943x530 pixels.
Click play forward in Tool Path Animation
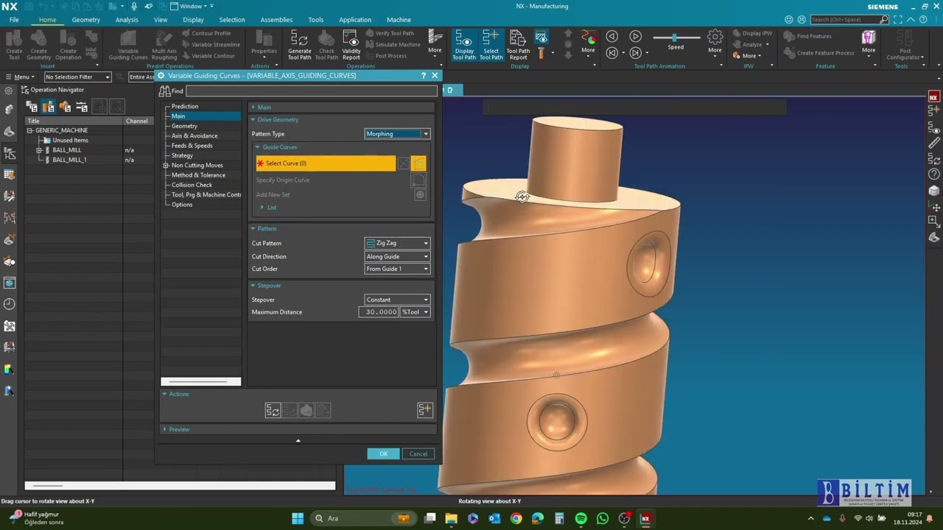(636, 36)
